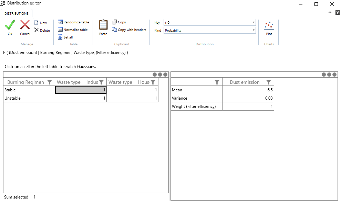341x204 pixels.
Task: Select the Mean value cell 6.5
Action: (248, 90)
